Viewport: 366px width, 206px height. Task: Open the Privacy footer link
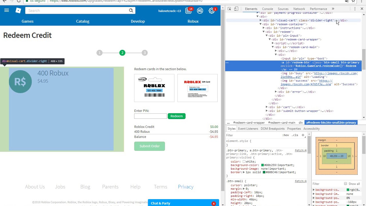coord(186,187)
